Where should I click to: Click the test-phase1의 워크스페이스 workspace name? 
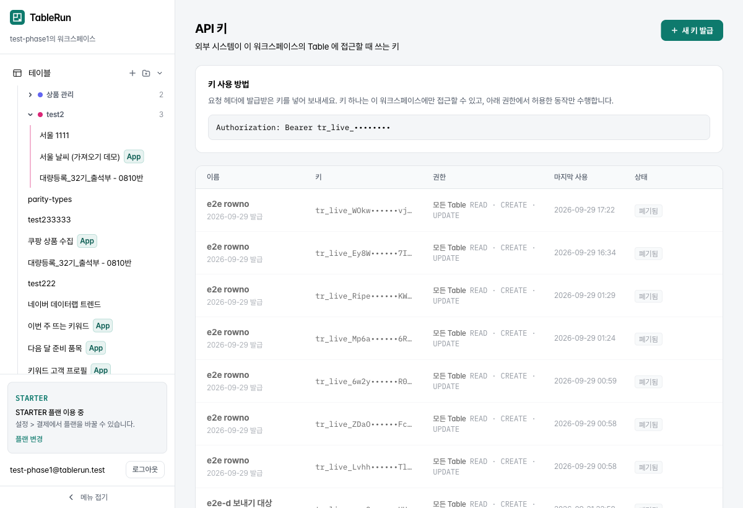pos(53,39)
